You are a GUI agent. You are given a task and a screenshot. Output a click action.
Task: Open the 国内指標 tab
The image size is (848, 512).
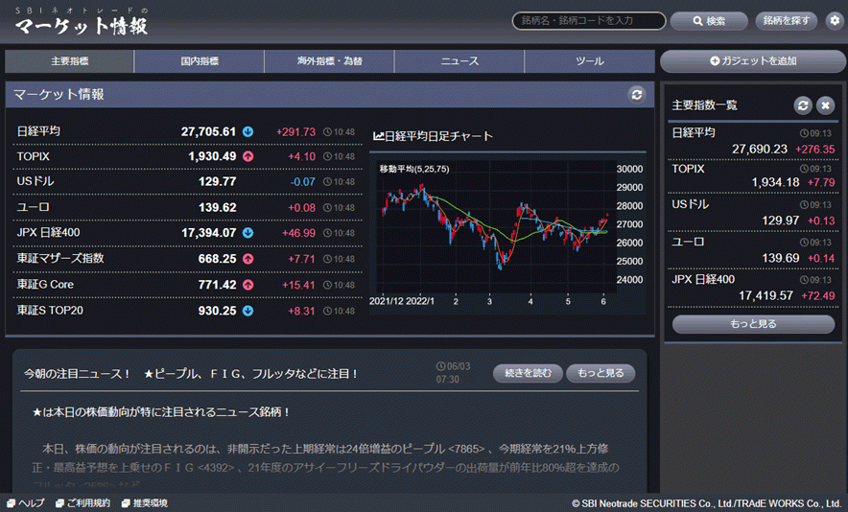pos(200,61)
